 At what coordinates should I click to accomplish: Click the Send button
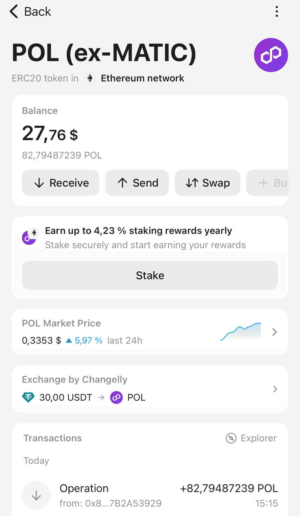[137, 183]
